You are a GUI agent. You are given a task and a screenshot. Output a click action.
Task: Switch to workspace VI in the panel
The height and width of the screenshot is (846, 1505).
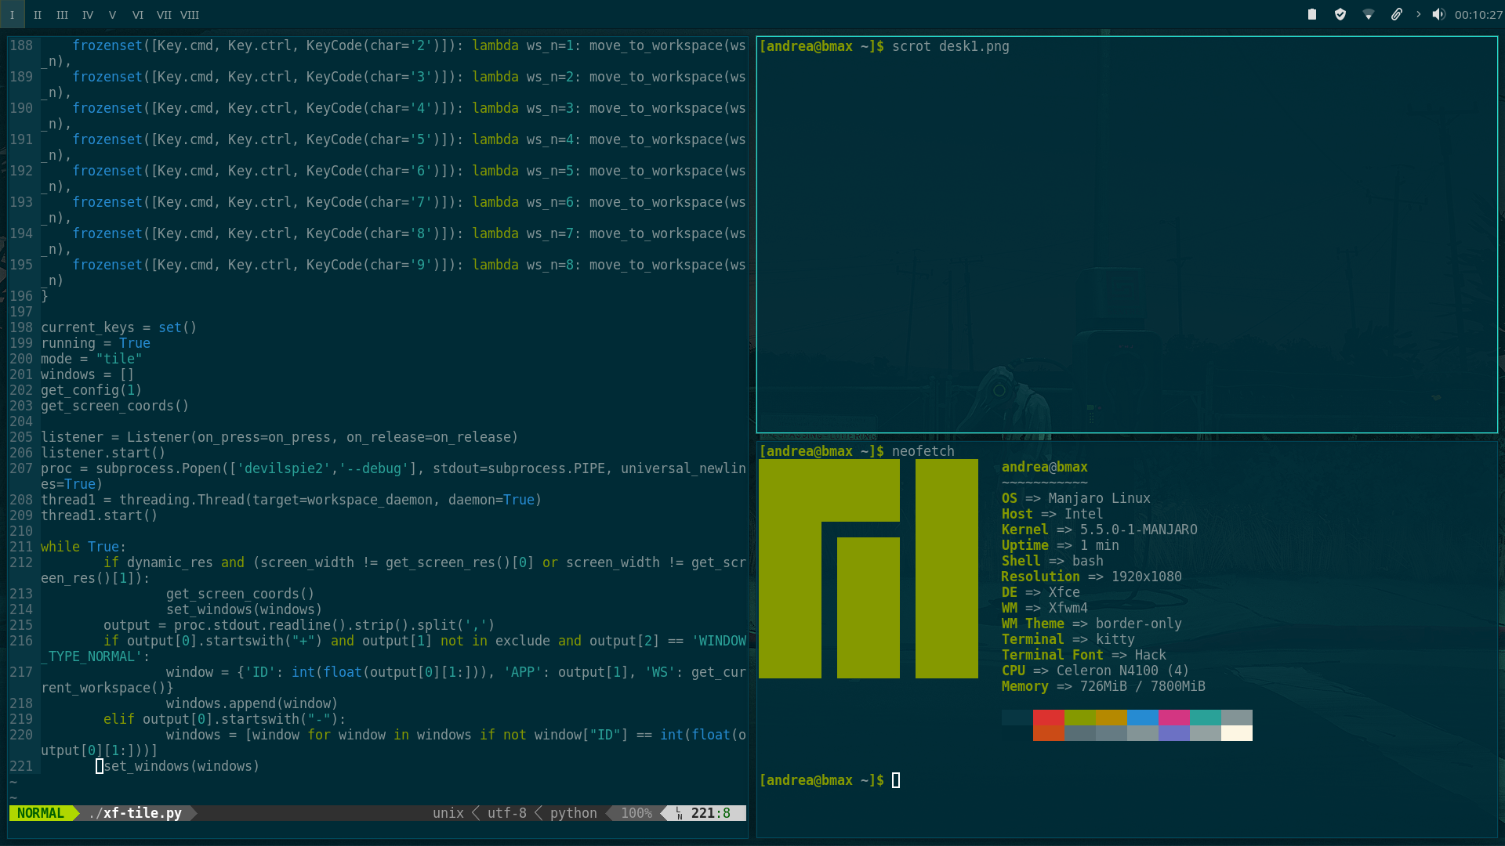[138, 14]
